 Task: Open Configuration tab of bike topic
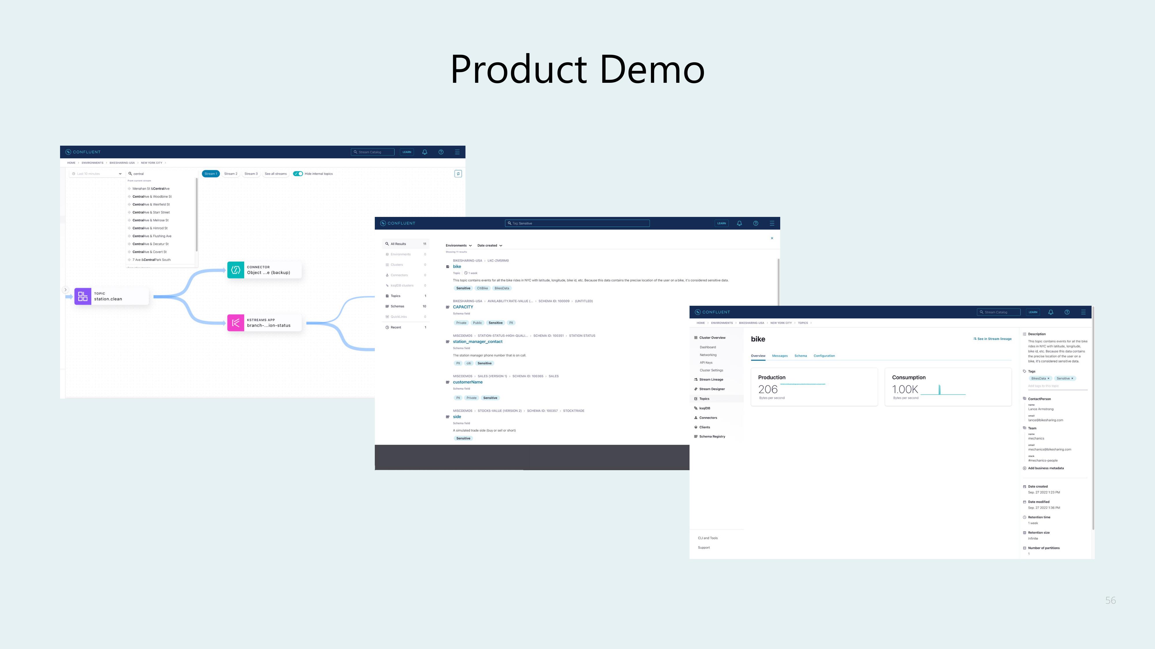[x=824, y=356]
